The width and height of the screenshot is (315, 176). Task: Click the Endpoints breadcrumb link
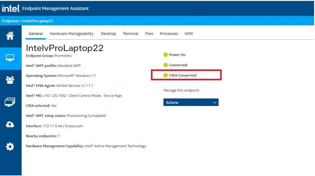[x=10, y=21]
